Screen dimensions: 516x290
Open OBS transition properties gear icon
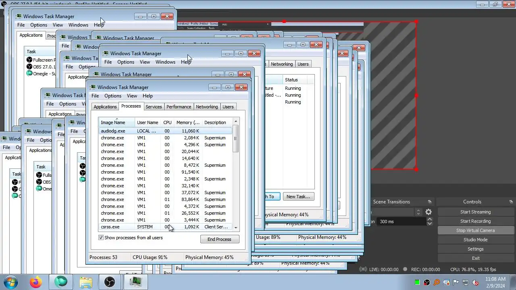[x=429, y=212]
